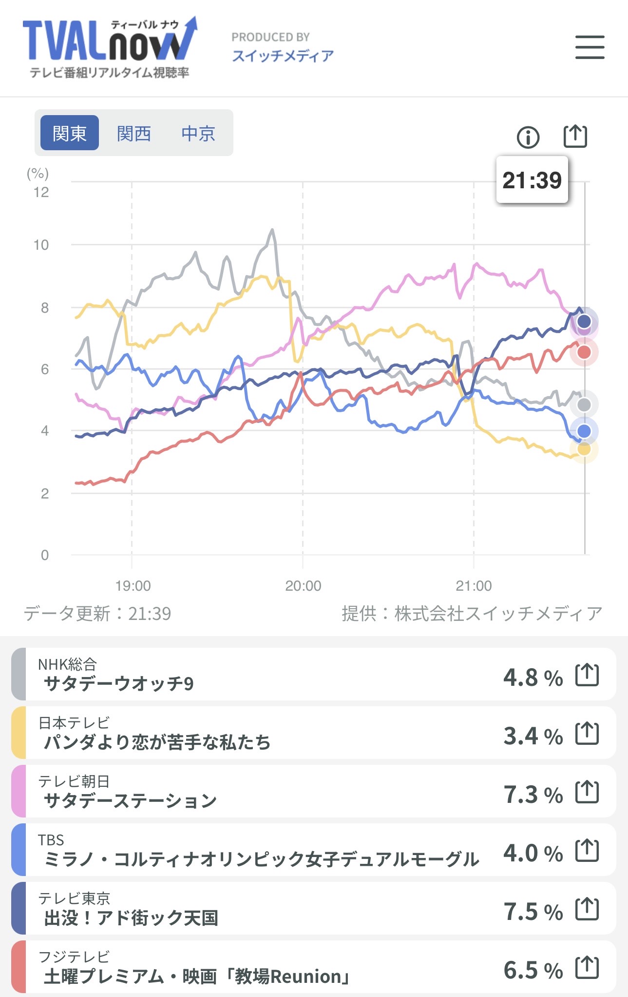Click the テレビ朝日 pink color swatch
Screen dimensions: 628x997
tap(19, 791)
